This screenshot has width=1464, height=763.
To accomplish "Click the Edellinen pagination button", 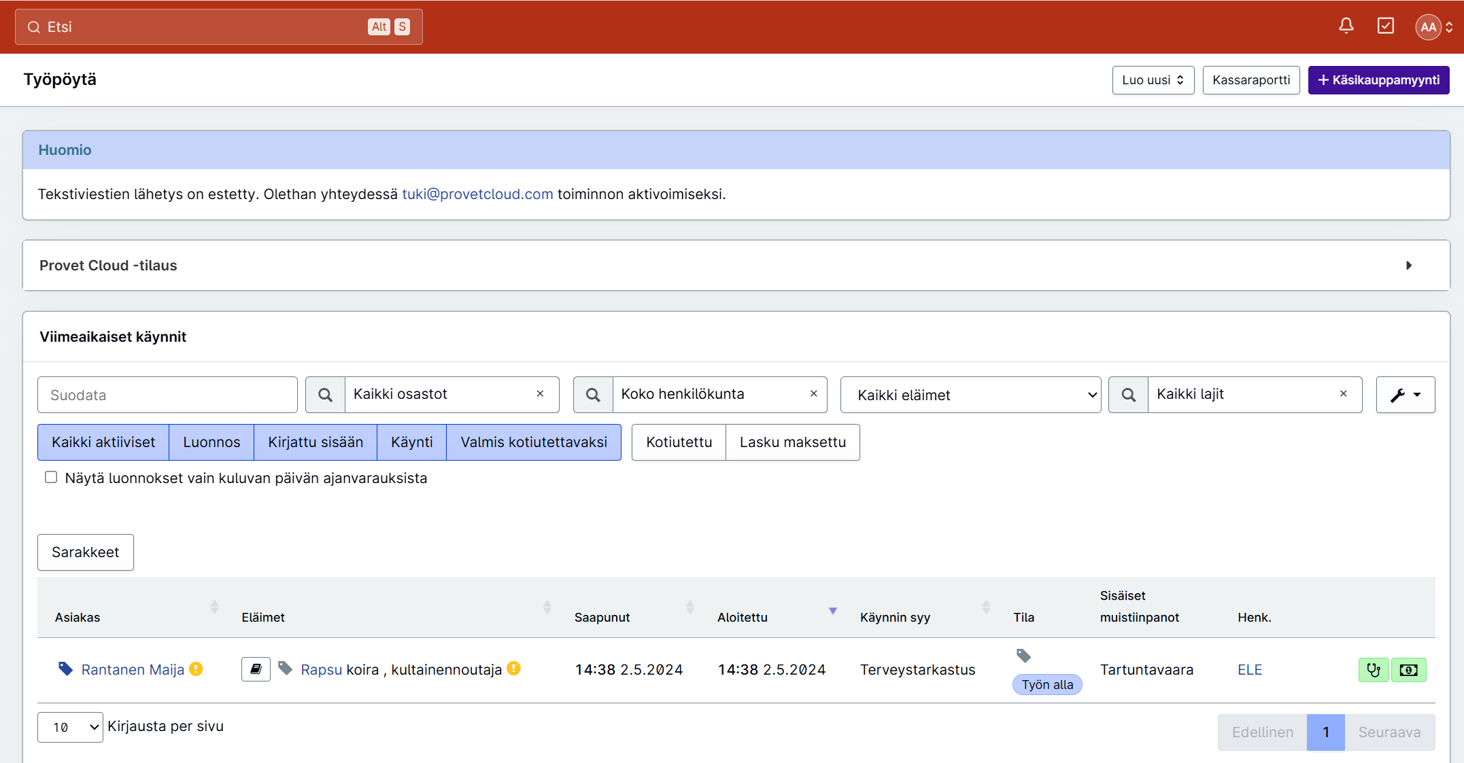I will [1263, 732].
